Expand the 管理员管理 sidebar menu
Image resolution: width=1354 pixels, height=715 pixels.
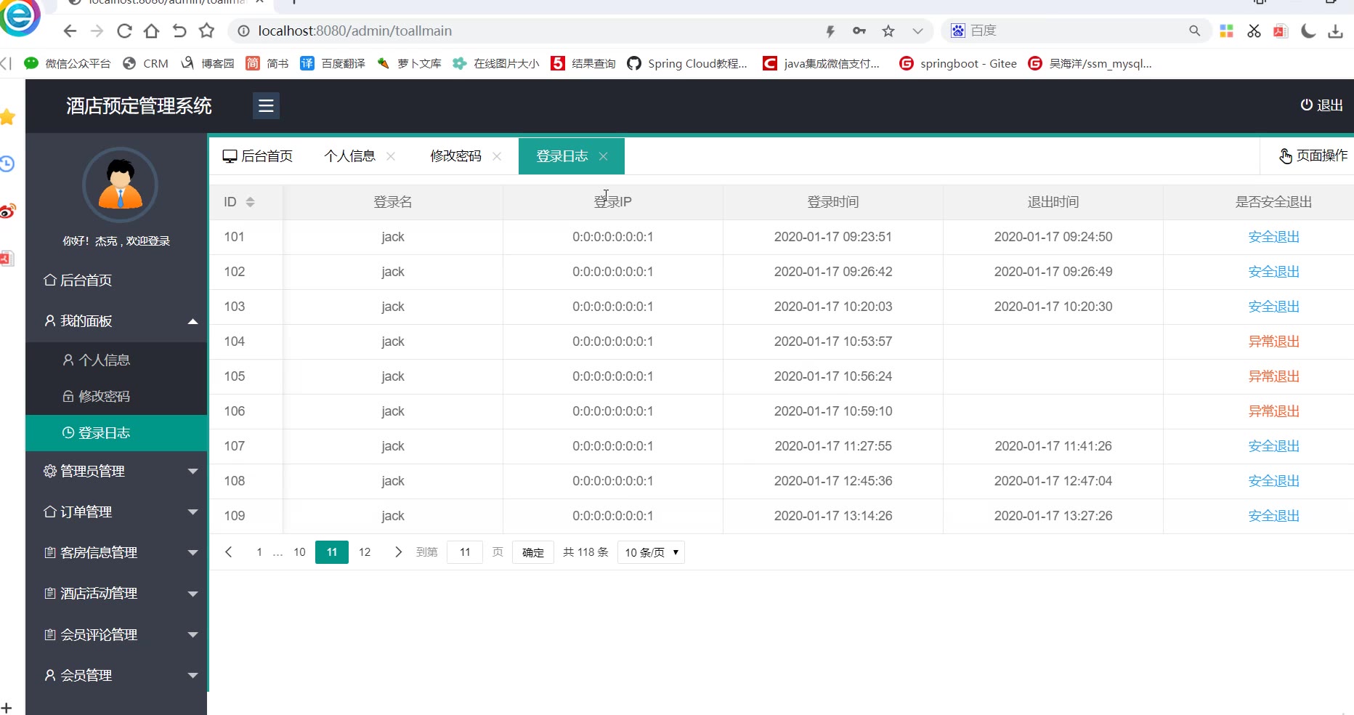[x=116, y=471]
